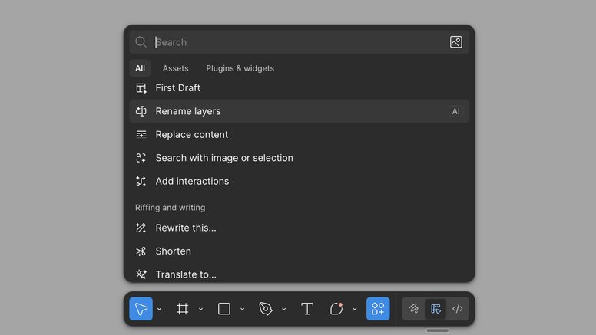Choose Shorten action
The width and height of the screenshot is (596, 335).
299,251
